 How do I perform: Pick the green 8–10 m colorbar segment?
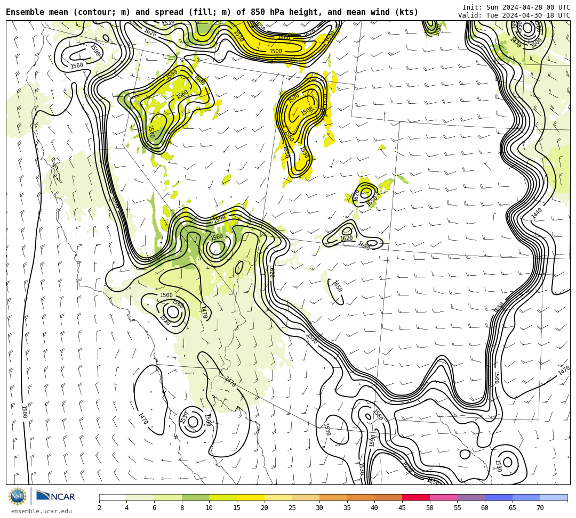click(195, 497)
